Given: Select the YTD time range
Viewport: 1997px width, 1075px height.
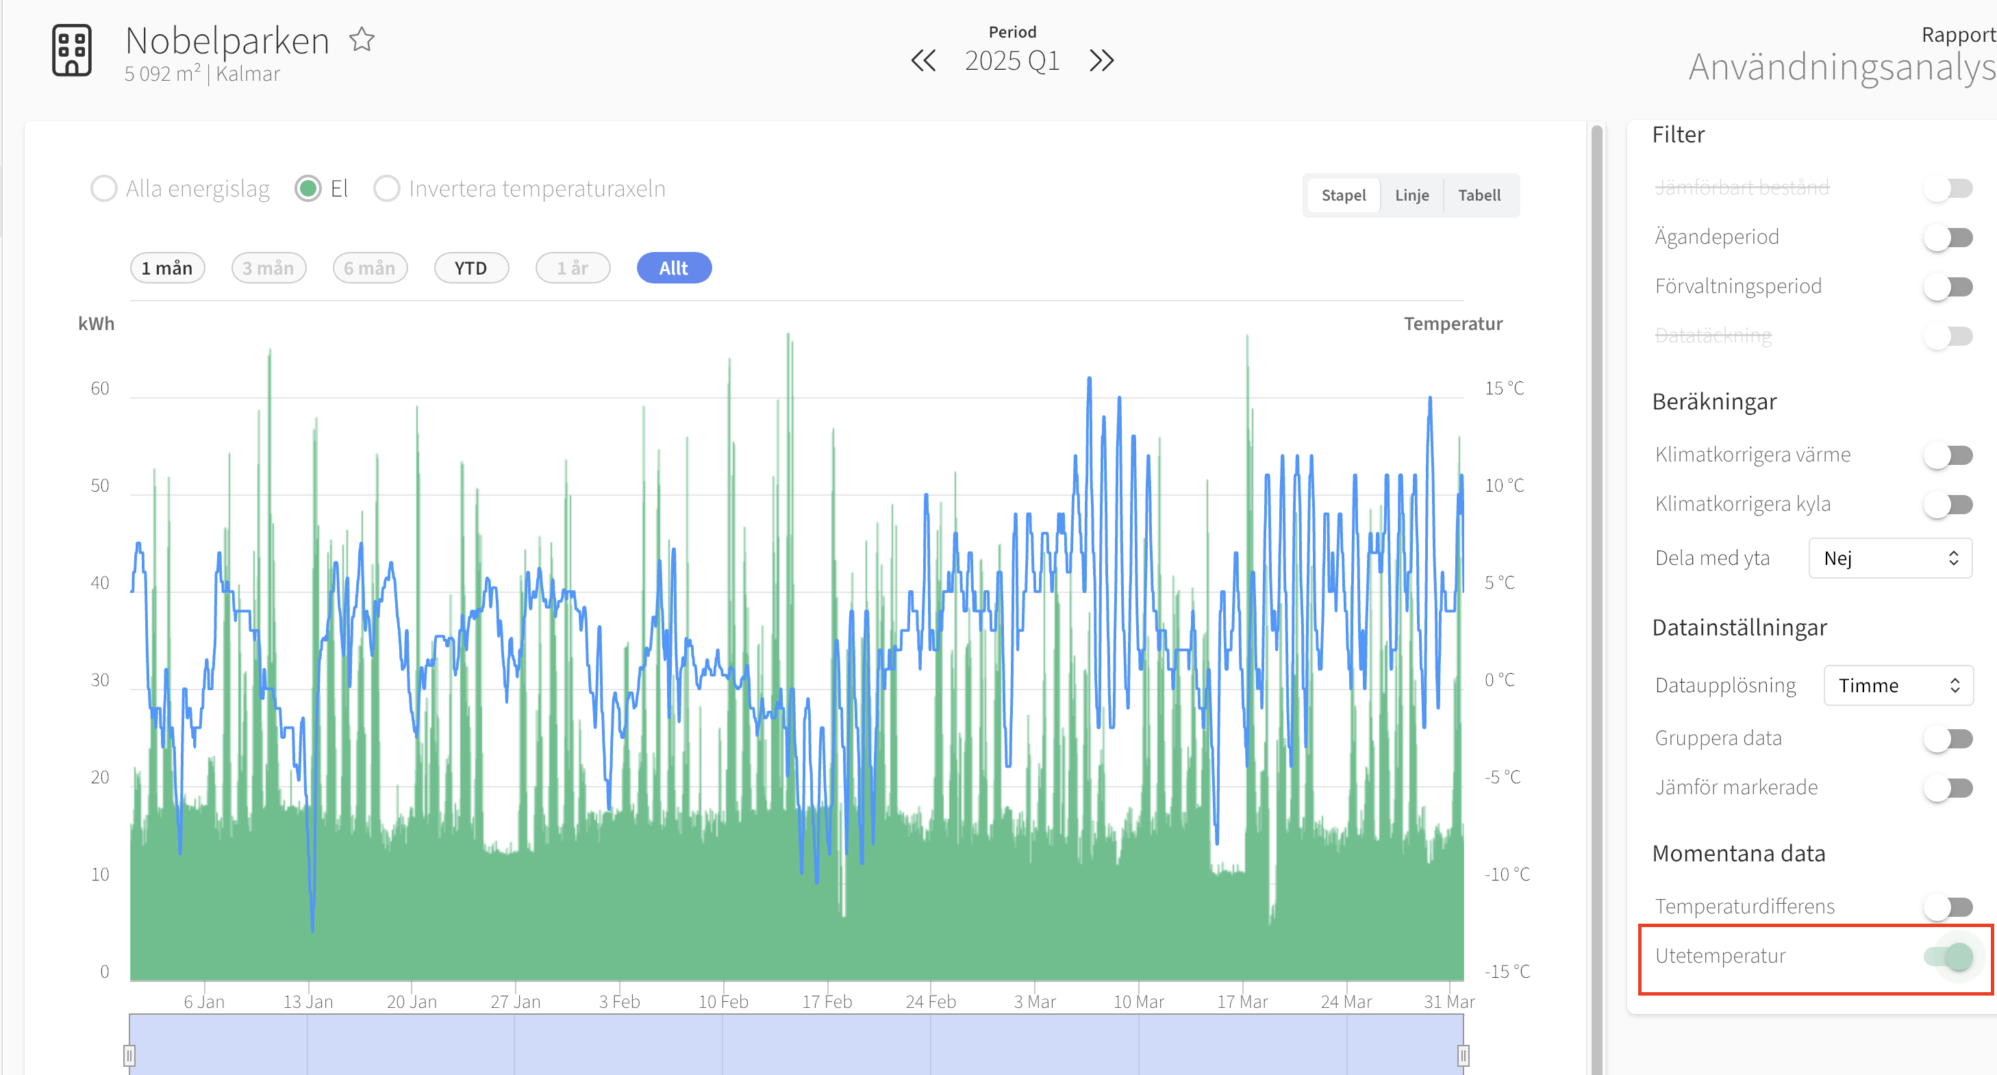Looking at the screenshot, I should (x=471, y=268).
